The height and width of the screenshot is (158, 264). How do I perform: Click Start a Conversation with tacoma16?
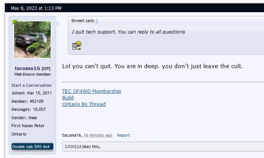point(31,85)
